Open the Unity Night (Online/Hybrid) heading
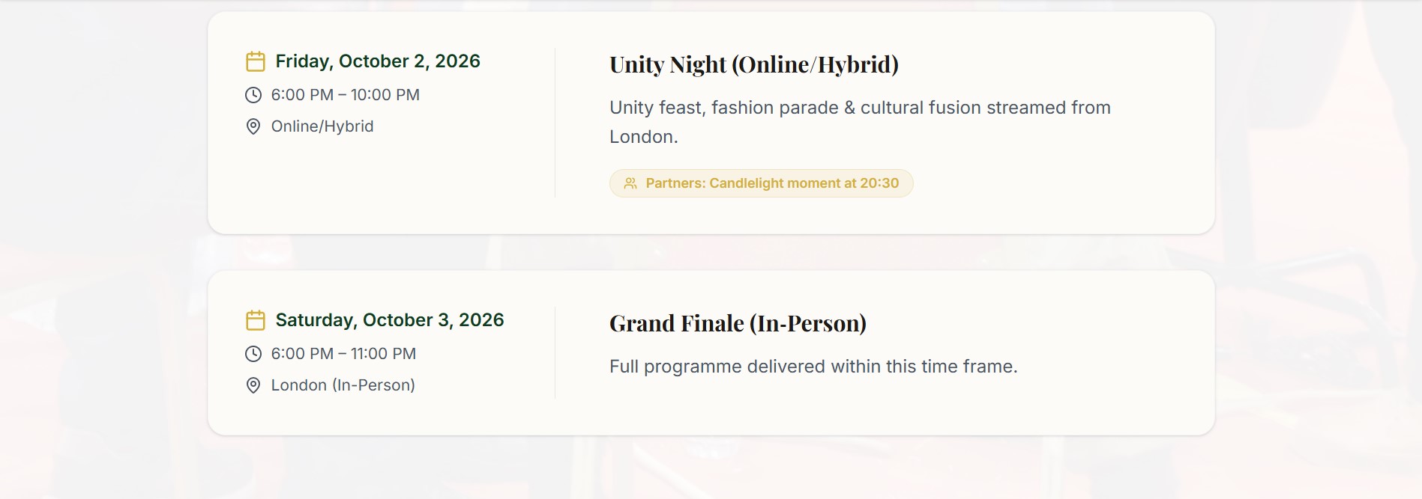 click(753, 64)
